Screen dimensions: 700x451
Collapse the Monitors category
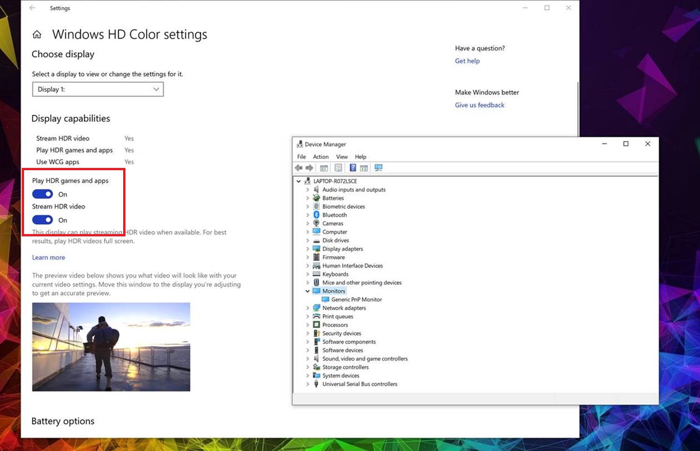click(308, 291)
